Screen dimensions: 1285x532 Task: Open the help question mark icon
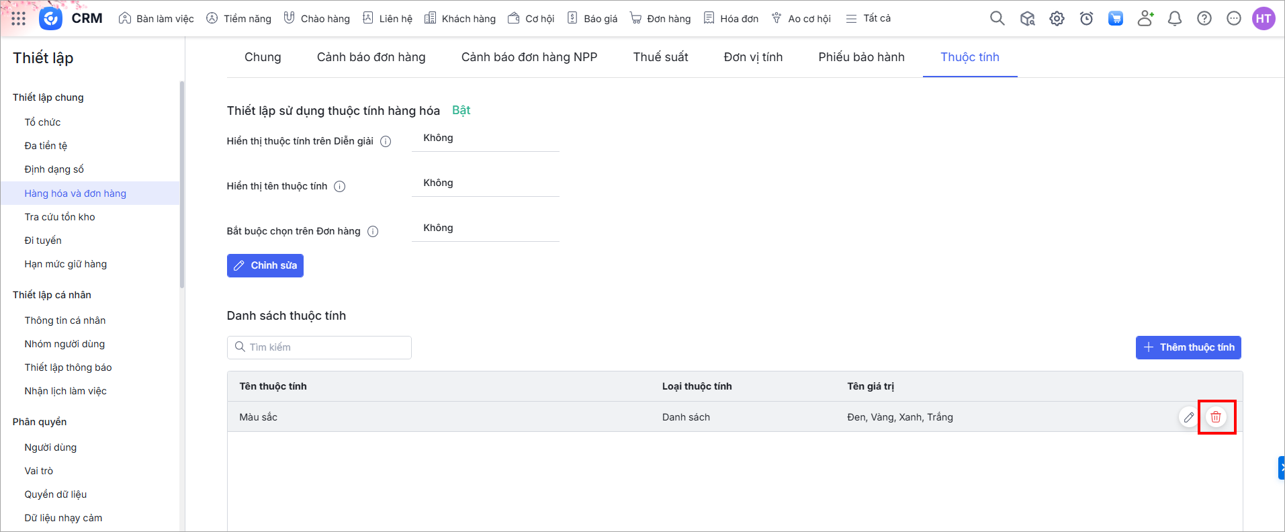coord(1204,19)
